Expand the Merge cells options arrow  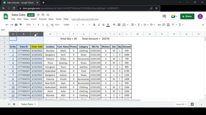127,25
